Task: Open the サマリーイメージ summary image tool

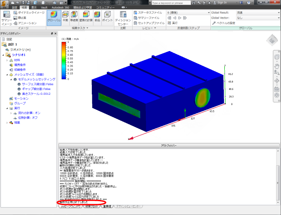Action: coord(6,18)
